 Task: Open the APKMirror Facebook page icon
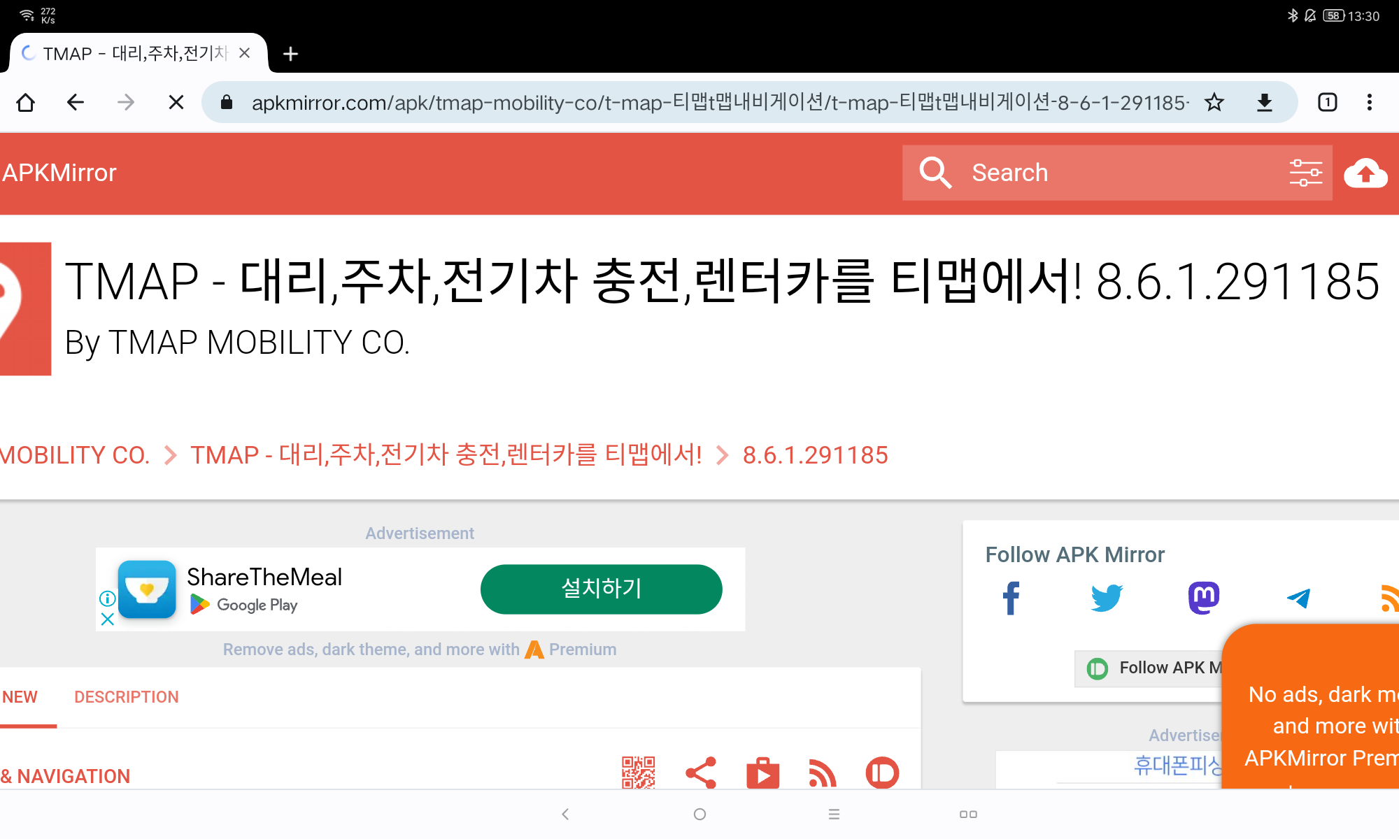click(1011, 598)
